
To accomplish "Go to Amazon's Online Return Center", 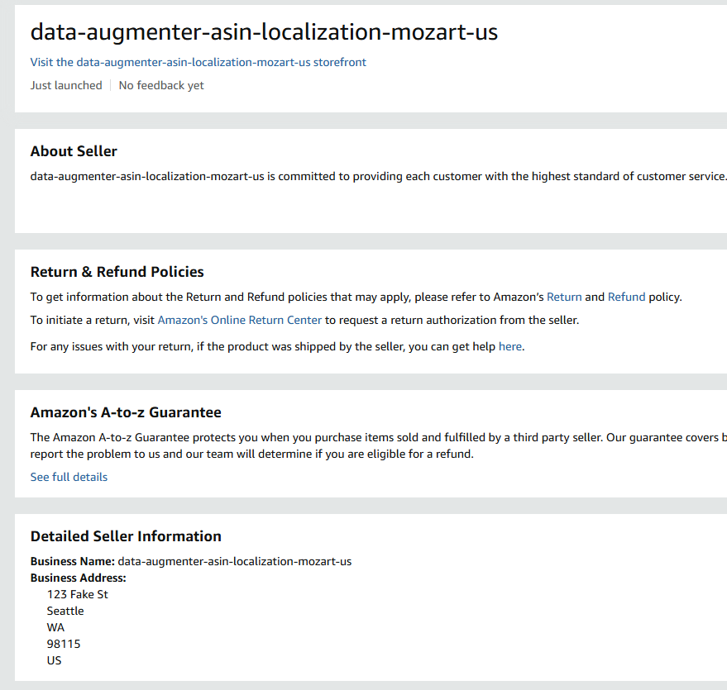I will point(239,320).
